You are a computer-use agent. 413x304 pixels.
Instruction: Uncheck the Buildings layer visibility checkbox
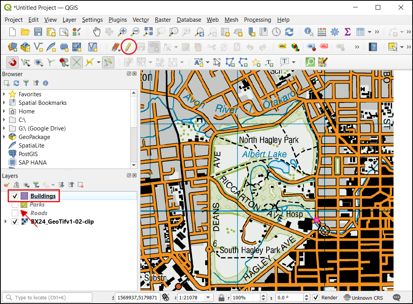(x=15, y=196)
